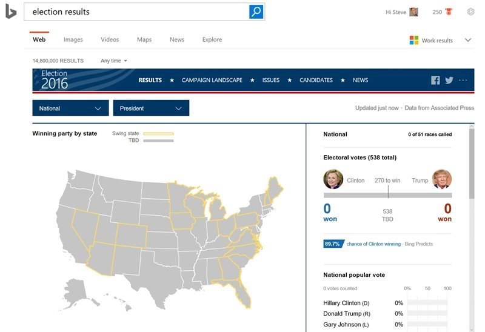Share results via Facebook icon
The height and width of the screenshot is (332, 485).
[435, 80]
